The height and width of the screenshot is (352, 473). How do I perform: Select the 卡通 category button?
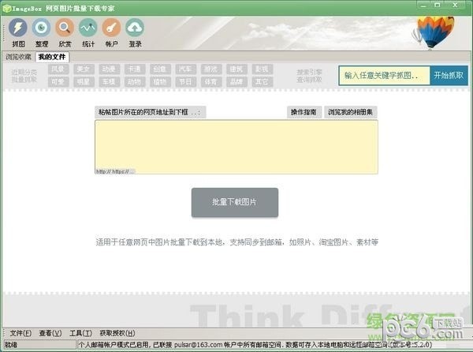[135, 69]
